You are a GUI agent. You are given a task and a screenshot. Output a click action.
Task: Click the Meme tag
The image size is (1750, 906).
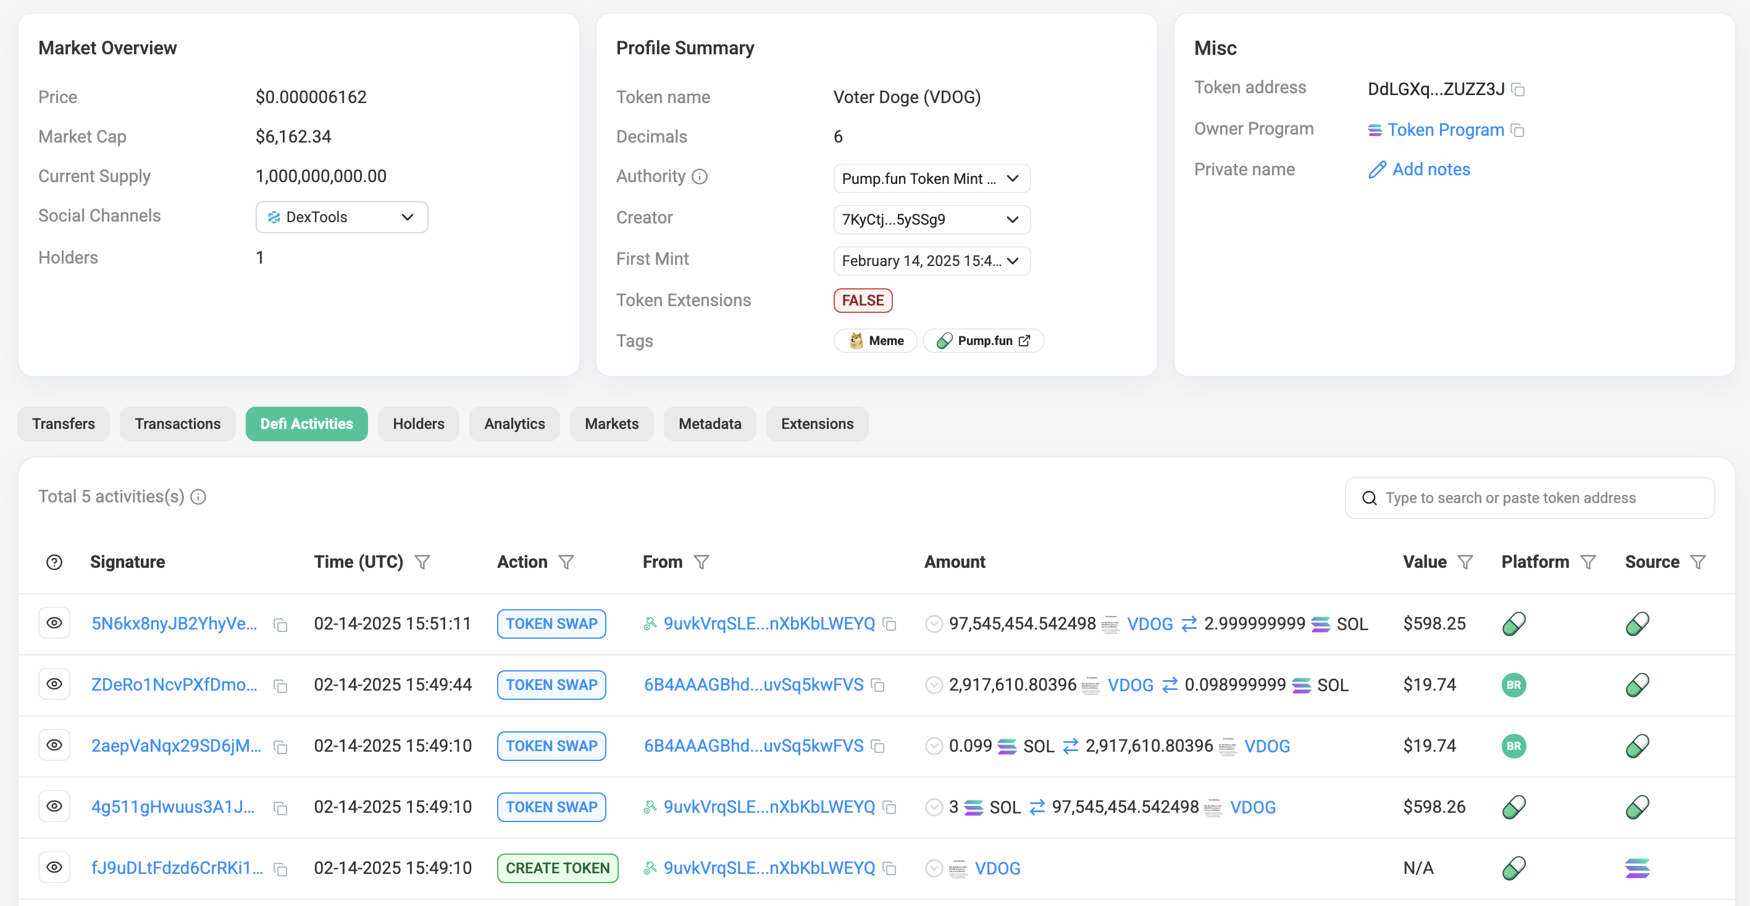click(x=876, y=341)
